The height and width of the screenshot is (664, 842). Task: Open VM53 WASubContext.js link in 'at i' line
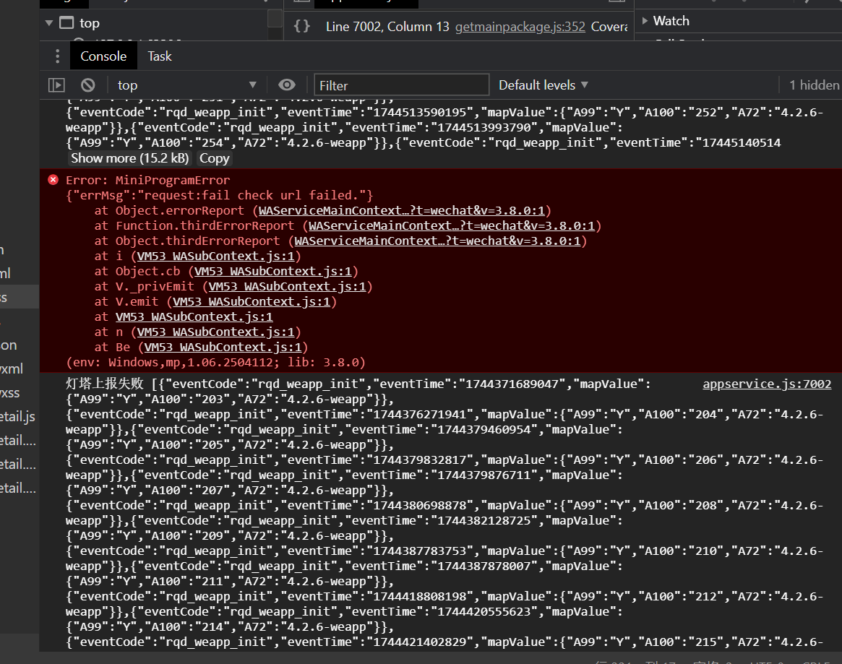point(216,256)
